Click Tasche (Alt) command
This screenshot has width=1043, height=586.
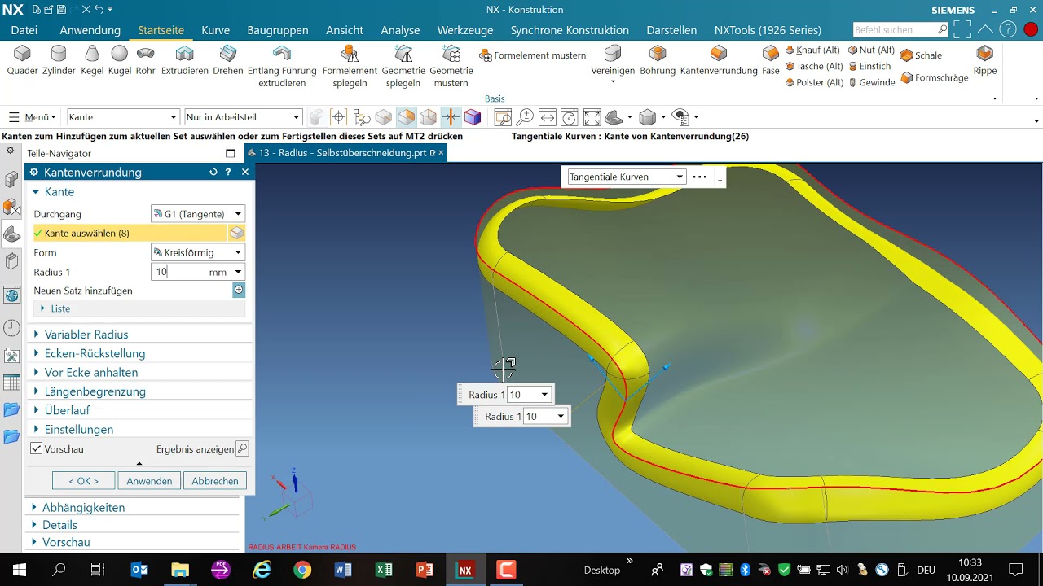(x=814, y=66)
